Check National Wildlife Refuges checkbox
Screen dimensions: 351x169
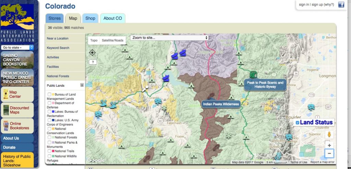(49, 156)
